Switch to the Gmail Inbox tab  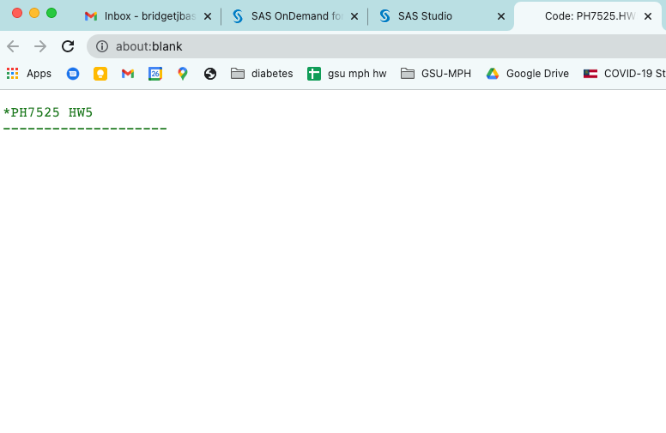[148, 16]
